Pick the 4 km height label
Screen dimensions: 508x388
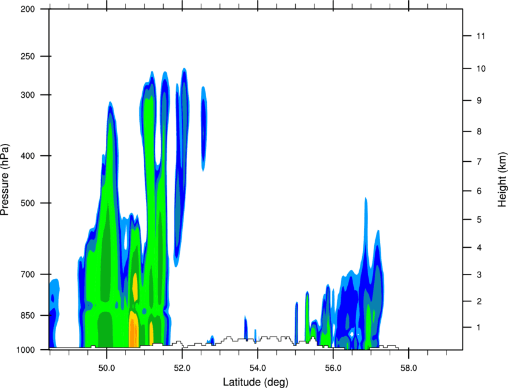pyautogui.click(x=479, y=248)
